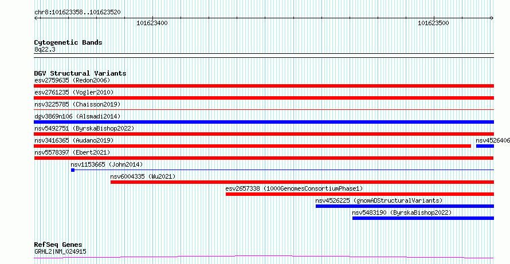Click the esv2761235 red variant bar
This screenshot has height=264, width=510.
pos(264,98)
